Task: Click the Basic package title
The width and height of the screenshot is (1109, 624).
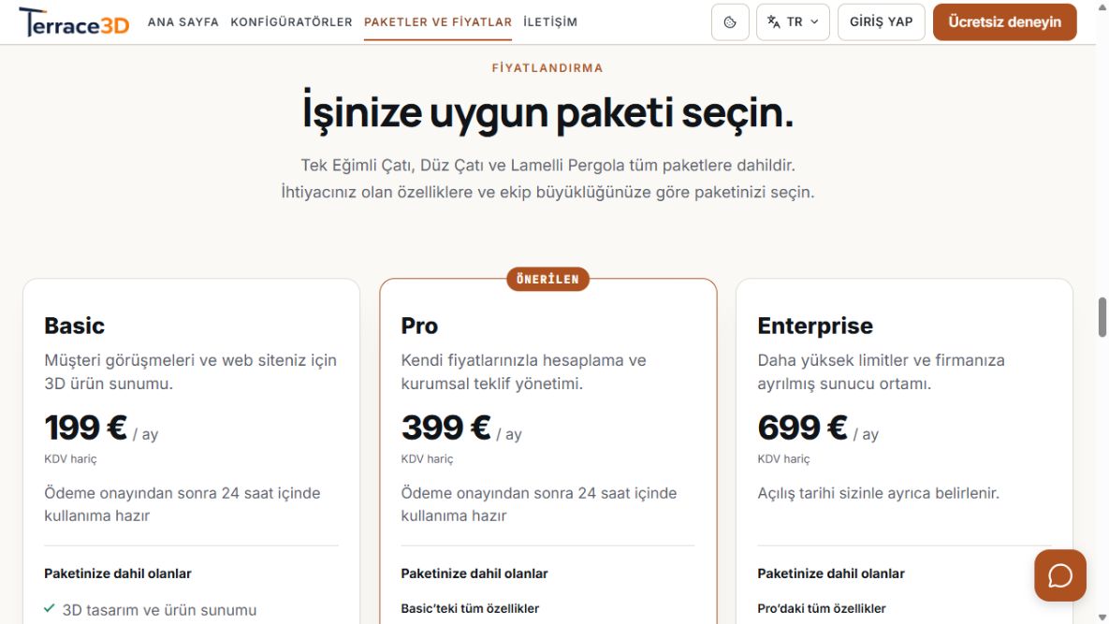Action: (74, 326)
